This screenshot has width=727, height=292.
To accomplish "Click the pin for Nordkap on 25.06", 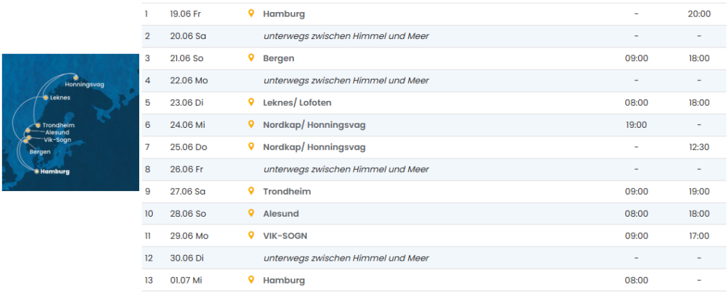I will pos(251,147).
